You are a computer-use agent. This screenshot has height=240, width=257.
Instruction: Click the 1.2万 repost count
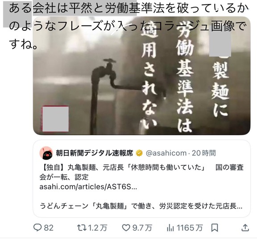(x=98, y=228)
